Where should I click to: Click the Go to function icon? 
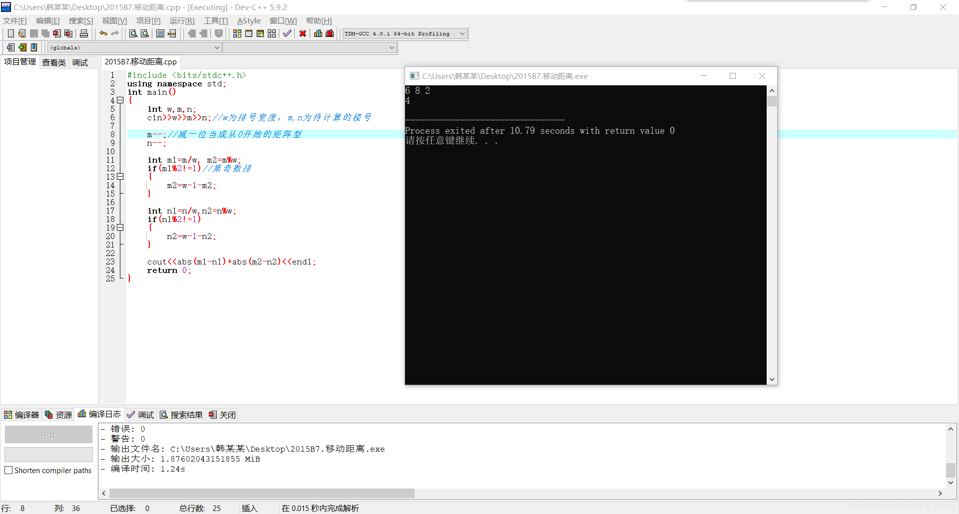tap(160, 33)
